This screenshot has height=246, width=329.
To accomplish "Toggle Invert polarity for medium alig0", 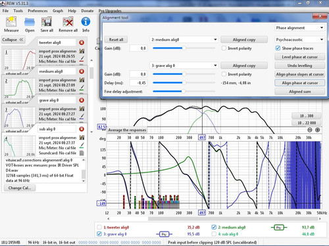I will pyautogui.click(x=224, y=48).
